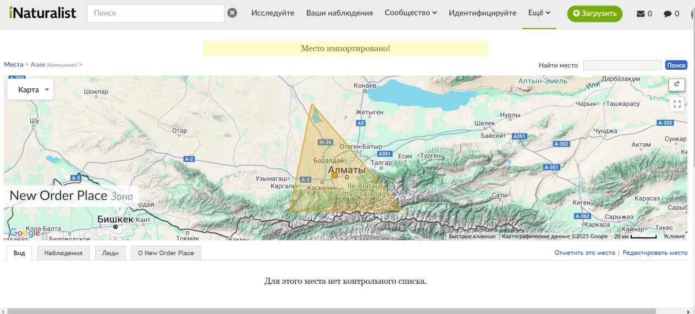Click the Талгар label on the map
The width and height of the screenshot is (695, 314).
[382, 163]
